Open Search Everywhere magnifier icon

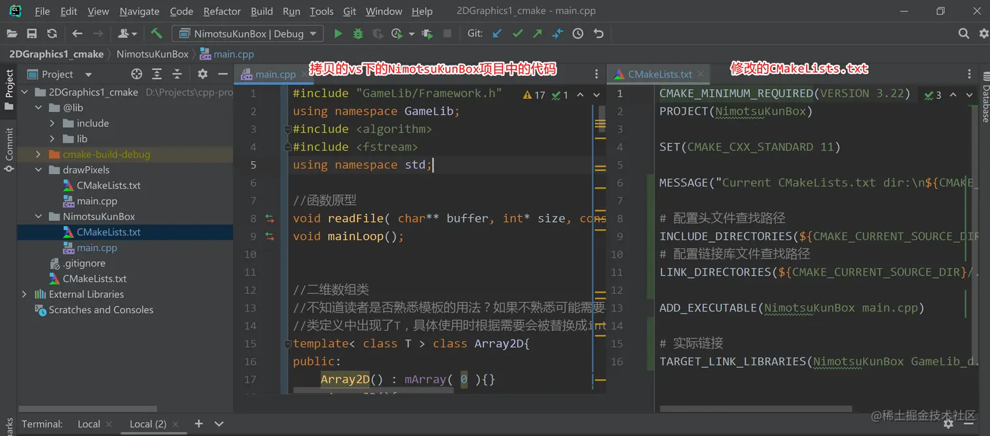point(964,33)
